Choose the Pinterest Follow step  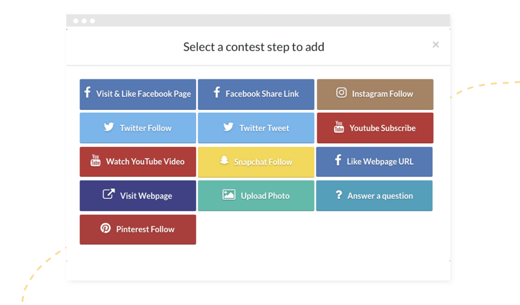(138, 229)
